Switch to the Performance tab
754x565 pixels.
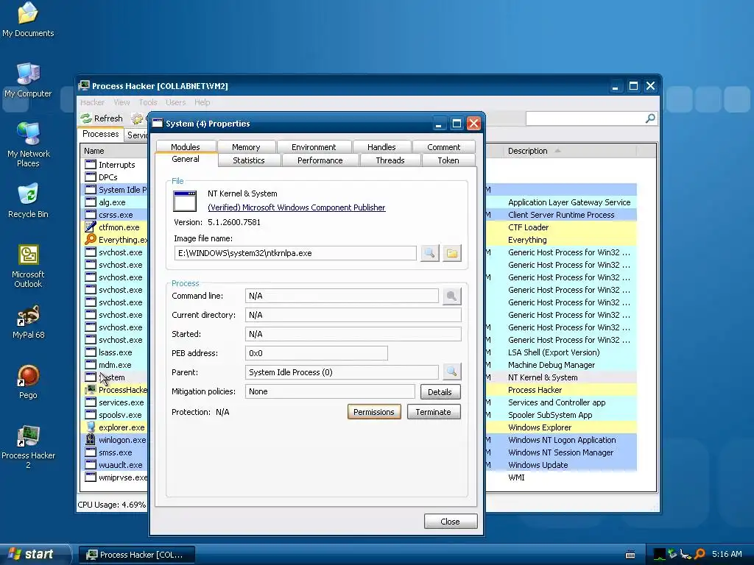(320, 160)
